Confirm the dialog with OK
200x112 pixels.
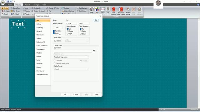(65, 95)
